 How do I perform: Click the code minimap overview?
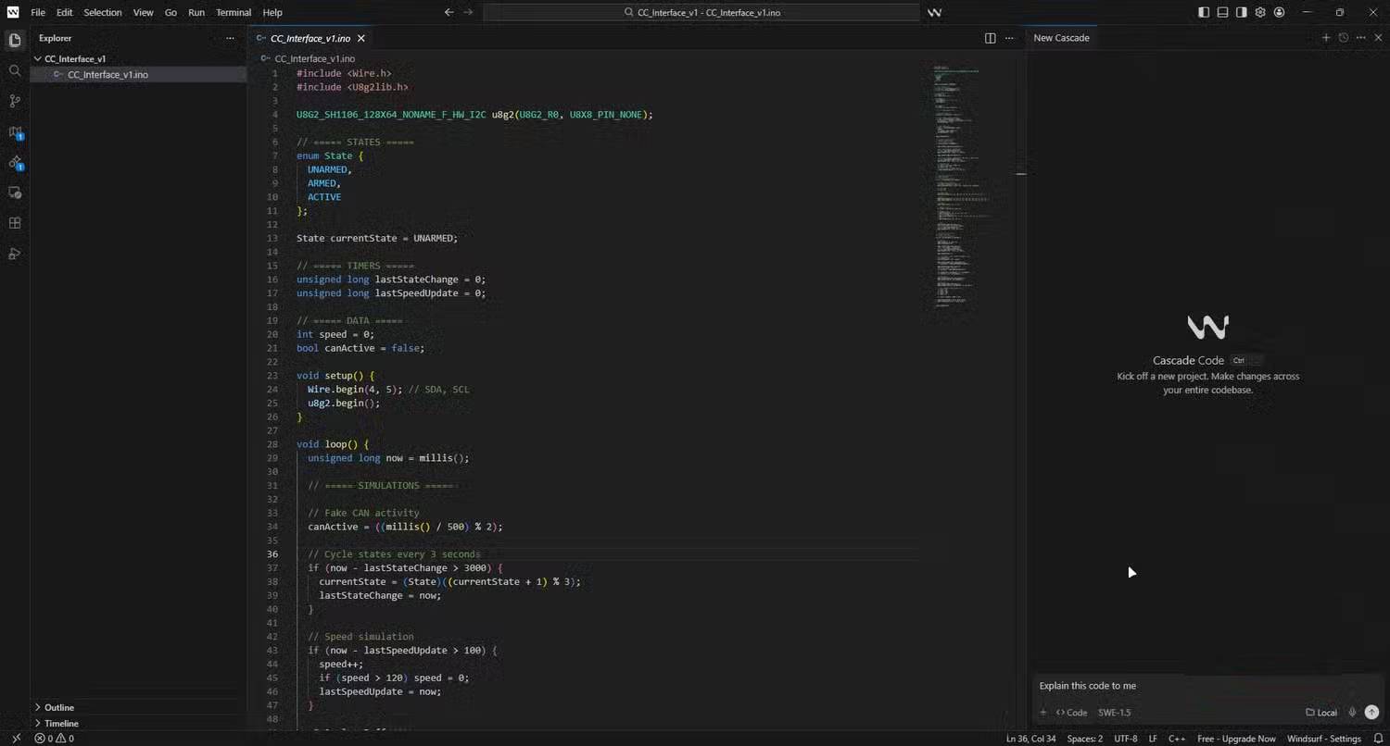pyautogui.click(x=964, y=185)
